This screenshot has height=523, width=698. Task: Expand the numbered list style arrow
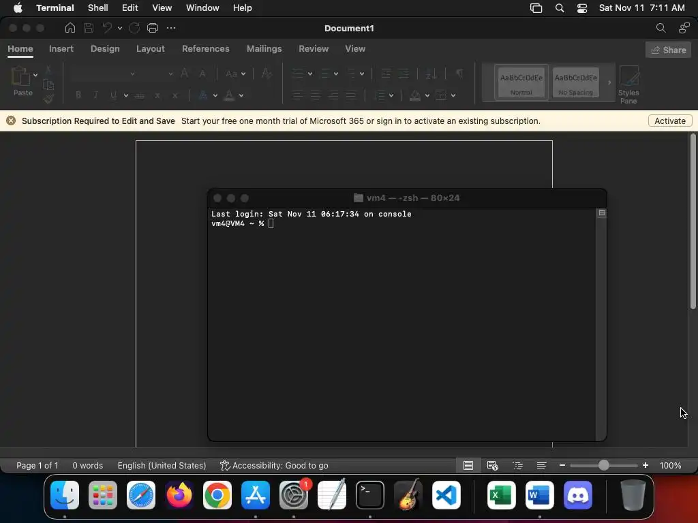pyautogui.click(x=335, y=74)
